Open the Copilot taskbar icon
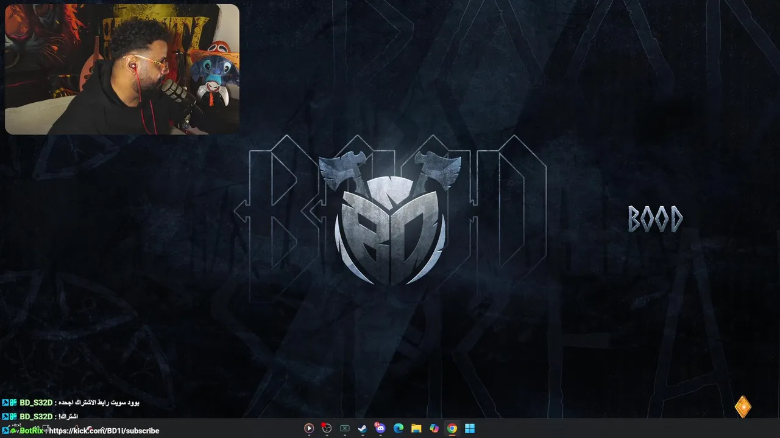The image size is (780, 438). pyautogui.click(x=434, y=428)
